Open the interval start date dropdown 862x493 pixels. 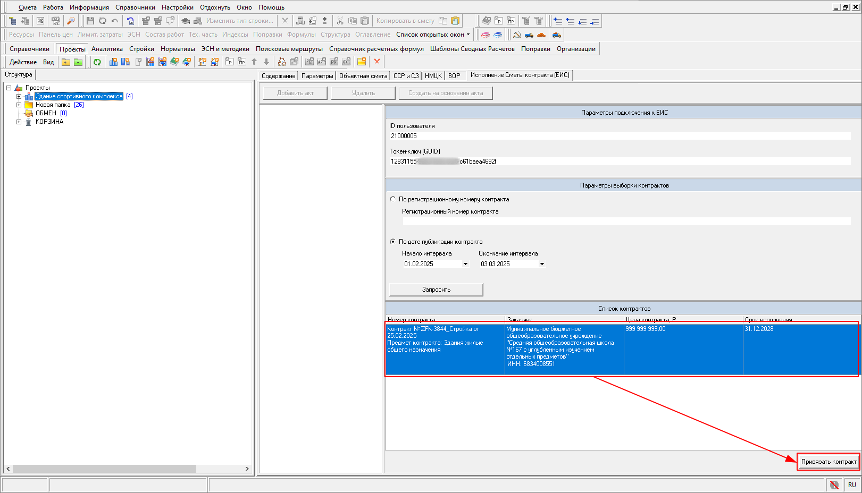click(x=465, y=264)
